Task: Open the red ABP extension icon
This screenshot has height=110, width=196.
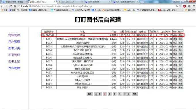Action: [x=185, y=6]
